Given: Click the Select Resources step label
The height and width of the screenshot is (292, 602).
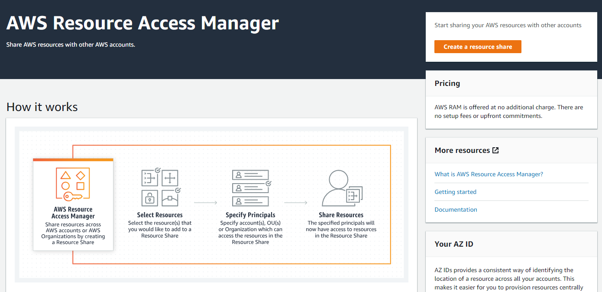Looking at the screenshot, I should 160,215.
